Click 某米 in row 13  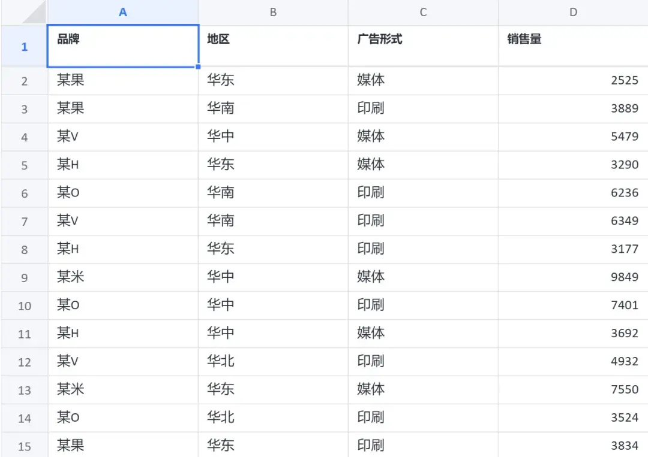[x=71, y=389]
